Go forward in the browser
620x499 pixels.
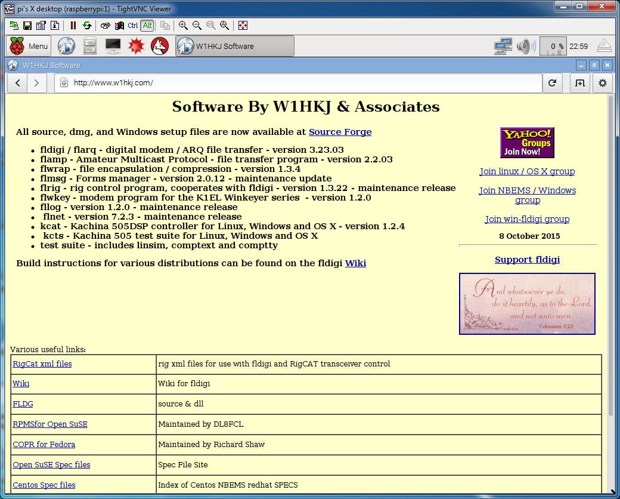point(36,83)
